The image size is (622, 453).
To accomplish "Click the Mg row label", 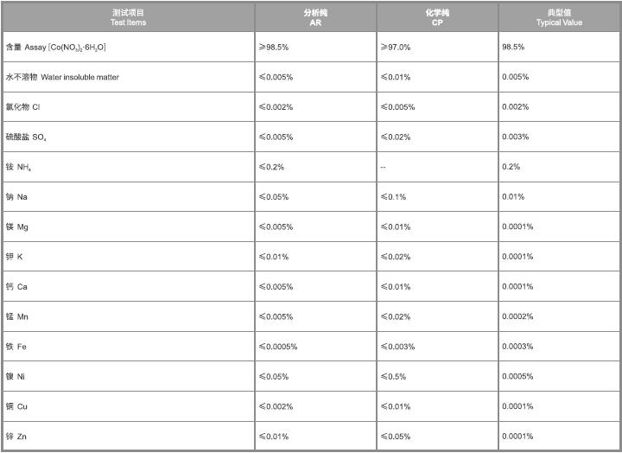I will coord(18,226).
